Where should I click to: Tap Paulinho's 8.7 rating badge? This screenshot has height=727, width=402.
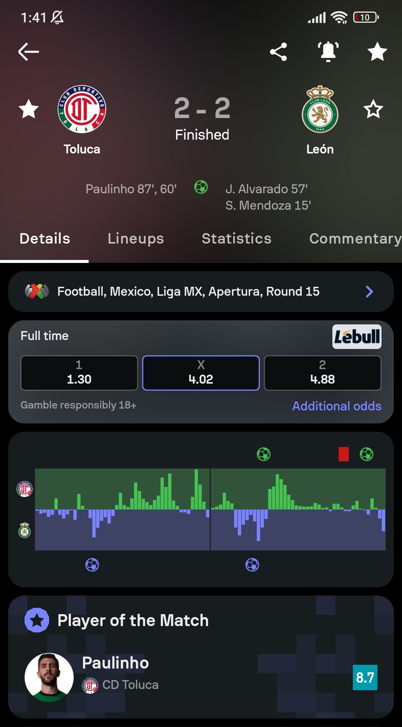tap(365, 677)
